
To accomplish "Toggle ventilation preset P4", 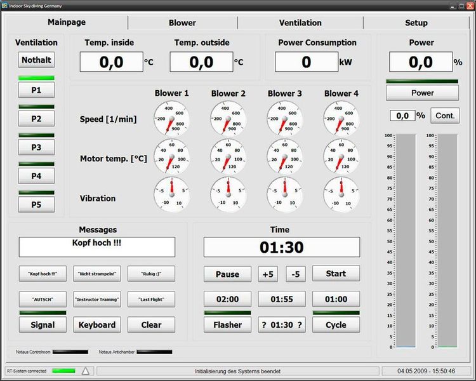I will (x=36, y=176).
